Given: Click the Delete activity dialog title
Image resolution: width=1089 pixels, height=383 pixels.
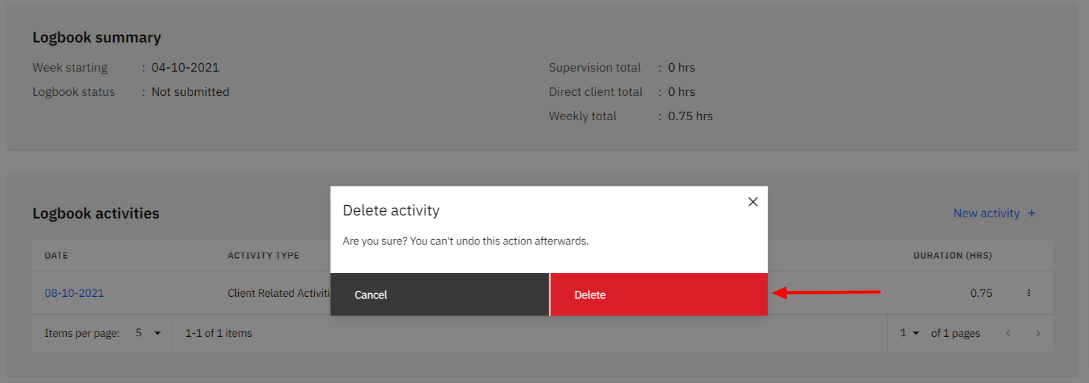Looking at the screenshot, I should pyautogui.click(x=391, y=211).
